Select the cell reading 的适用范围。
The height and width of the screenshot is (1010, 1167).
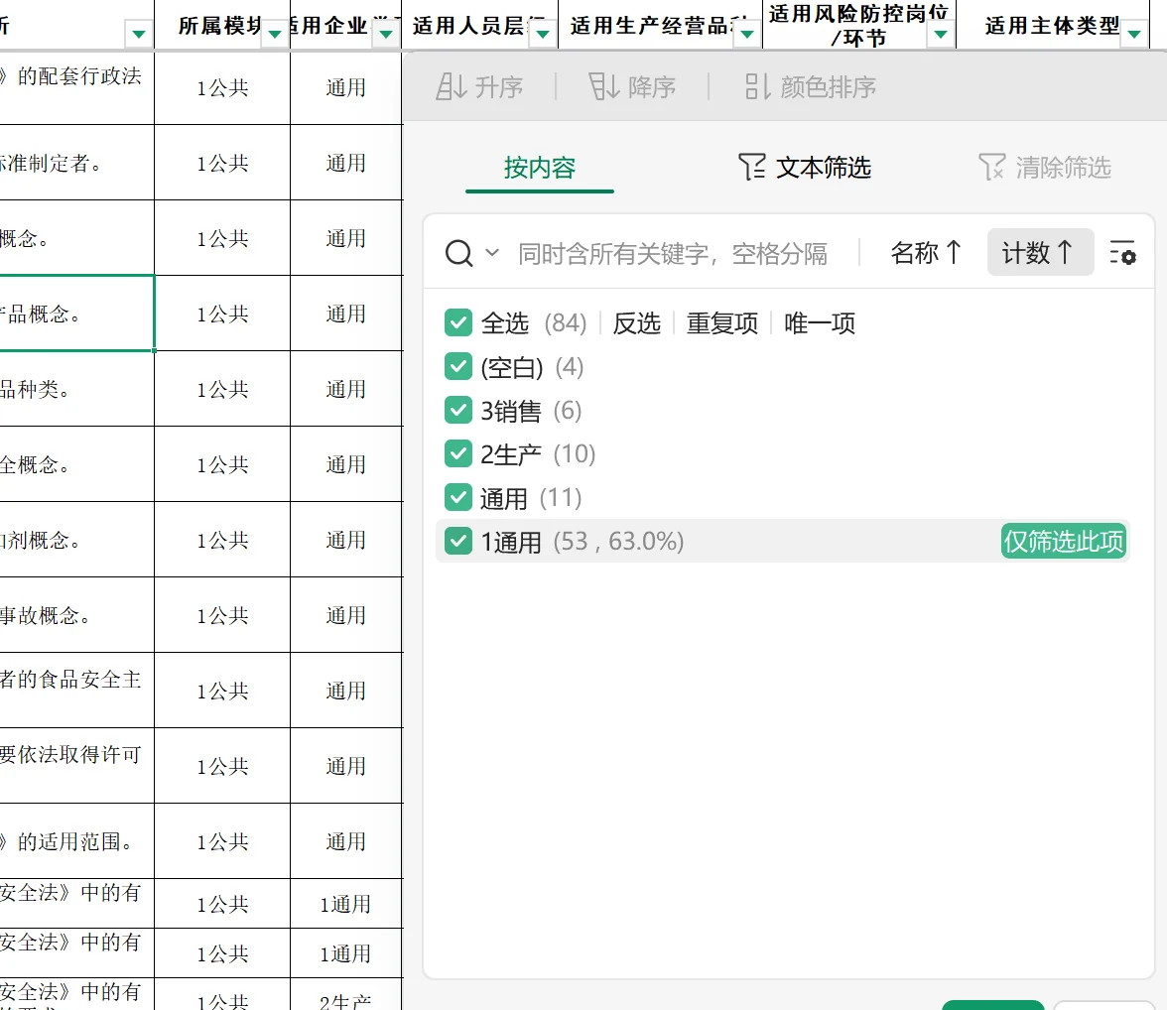pyautogui.click(x=76, y=841)
